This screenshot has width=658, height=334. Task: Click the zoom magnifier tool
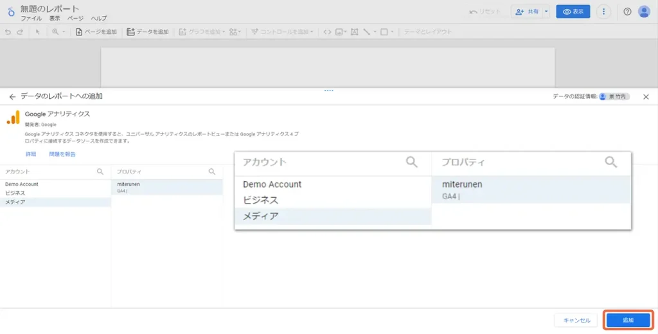55,32
